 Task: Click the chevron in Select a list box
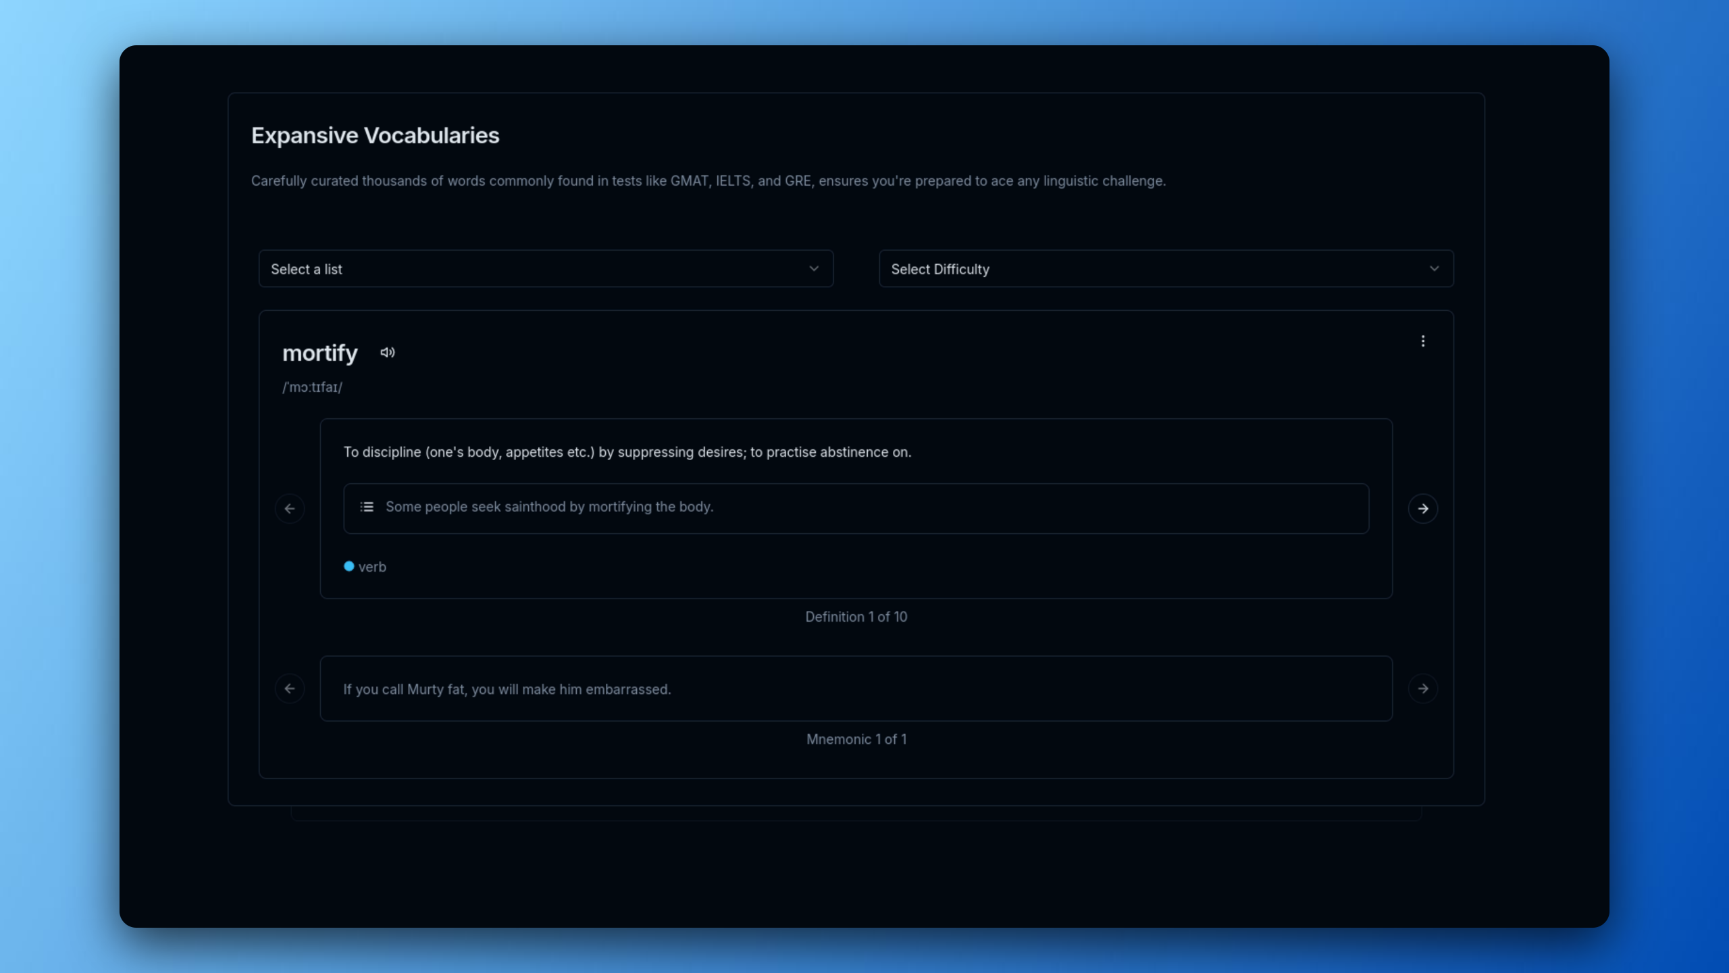click(x=814, y=269)
